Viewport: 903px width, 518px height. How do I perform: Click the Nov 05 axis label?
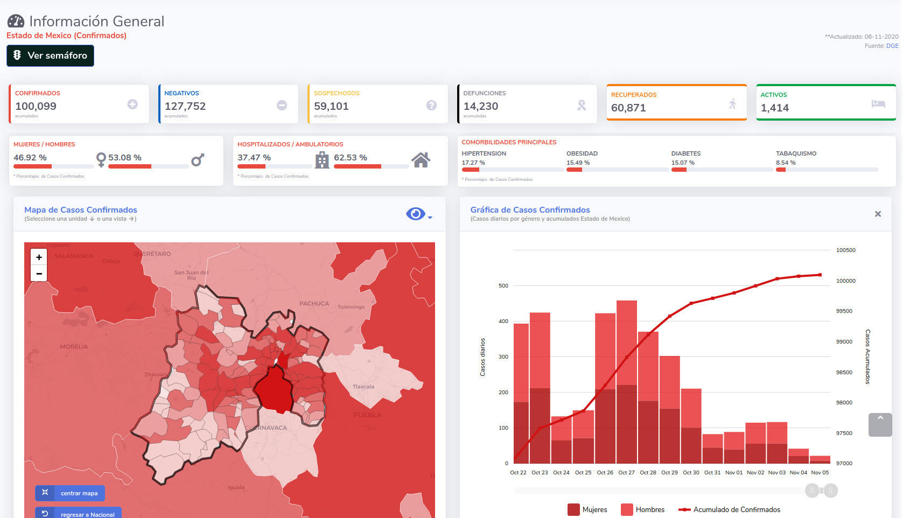pos(820,473)
